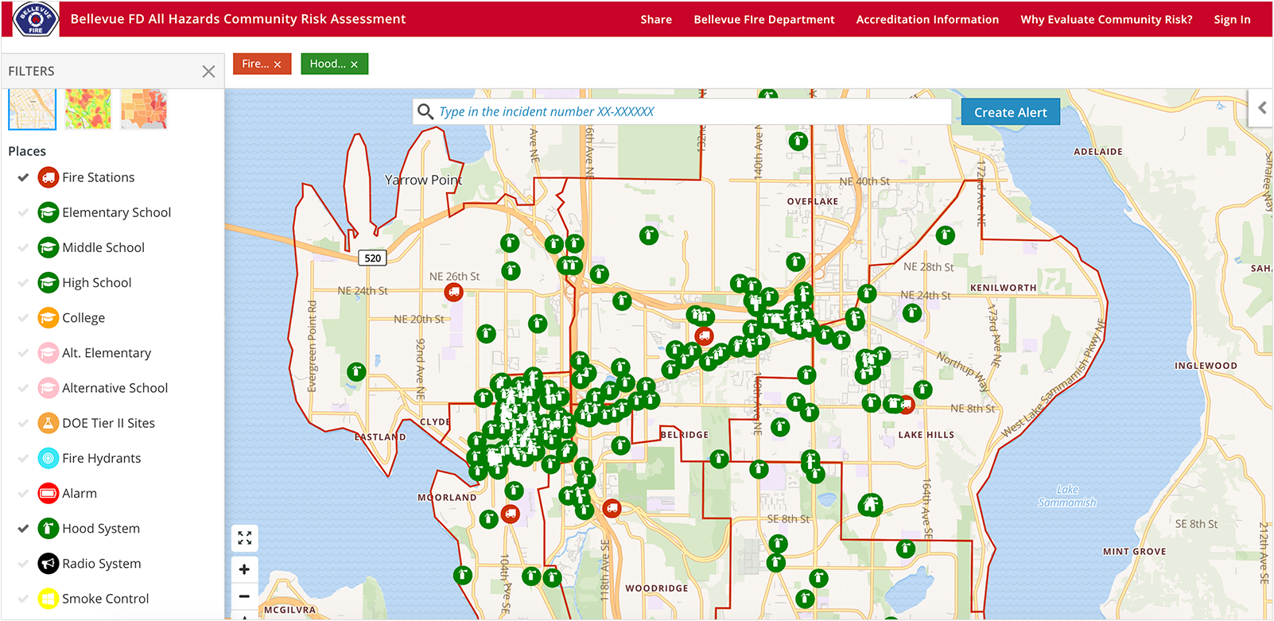Zoom out using the minus button
Image resolution: width=1274 pixels, height=621 pixels.
[244, 596]
